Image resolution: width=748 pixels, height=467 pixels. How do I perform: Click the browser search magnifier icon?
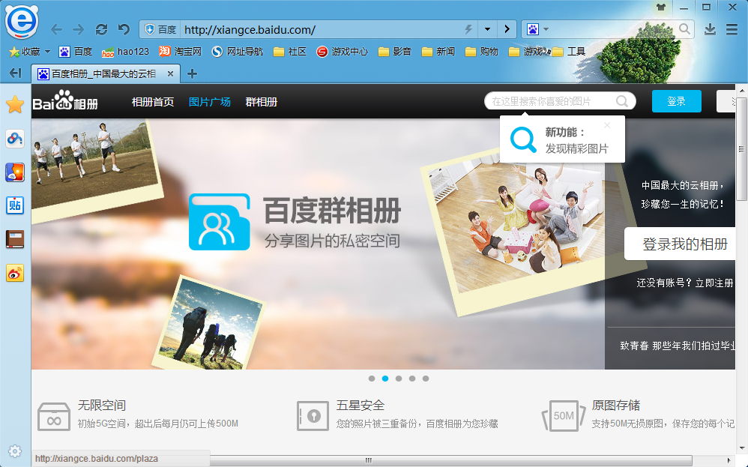684,29
